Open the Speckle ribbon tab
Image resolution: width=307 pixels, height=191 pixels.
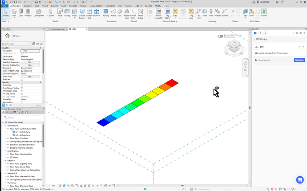coord(149,6)
